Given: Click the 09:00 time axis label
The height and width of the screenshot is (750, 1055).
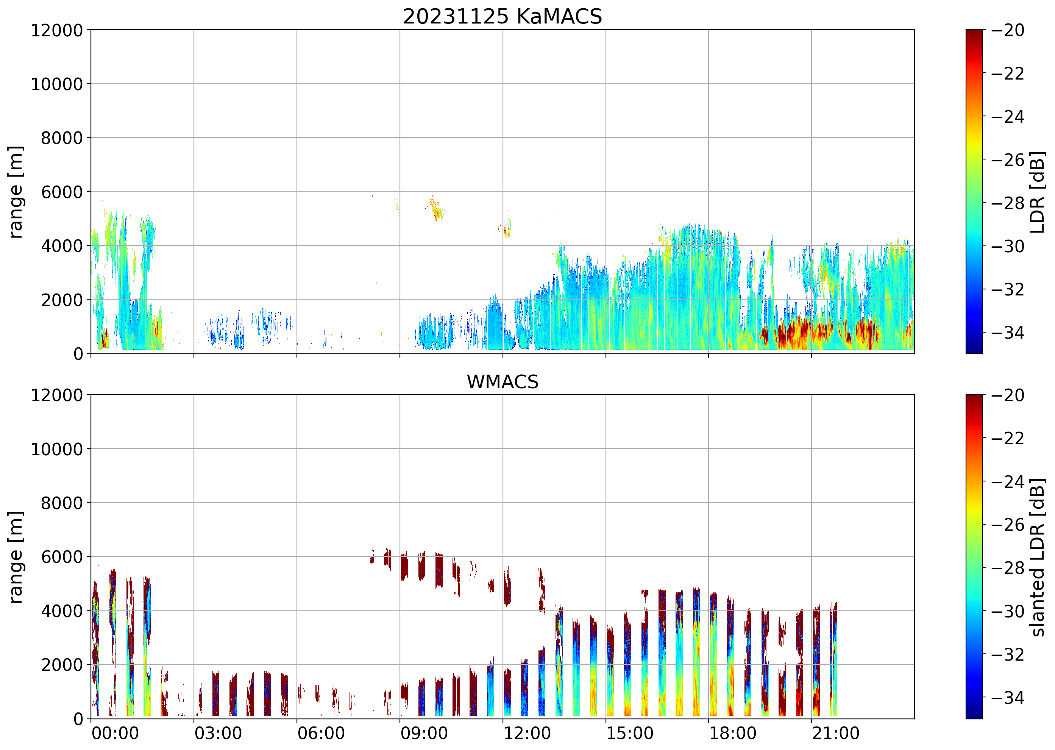Looking at the screenshot, I should point(424,733).
